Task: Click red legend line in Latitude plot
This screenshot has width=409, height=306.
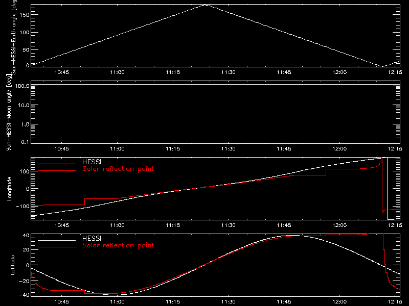Action: click(x=57, y=247)
